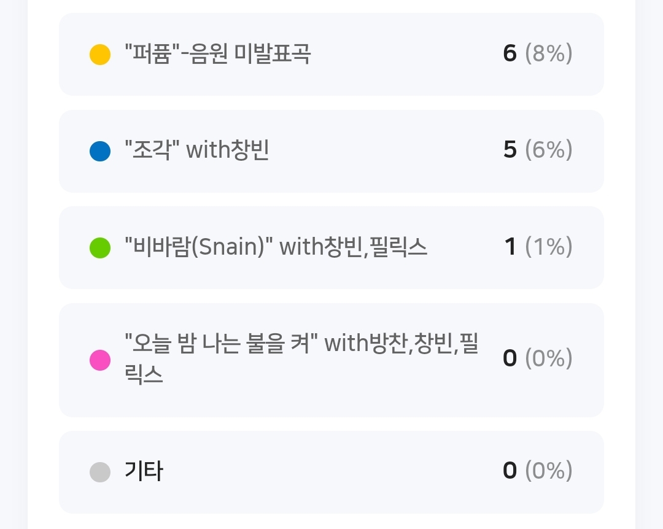Click the gray dot beside "기타"
Image resolution: width=663 pixels, height=529 pixels.
tap(100, 472)
